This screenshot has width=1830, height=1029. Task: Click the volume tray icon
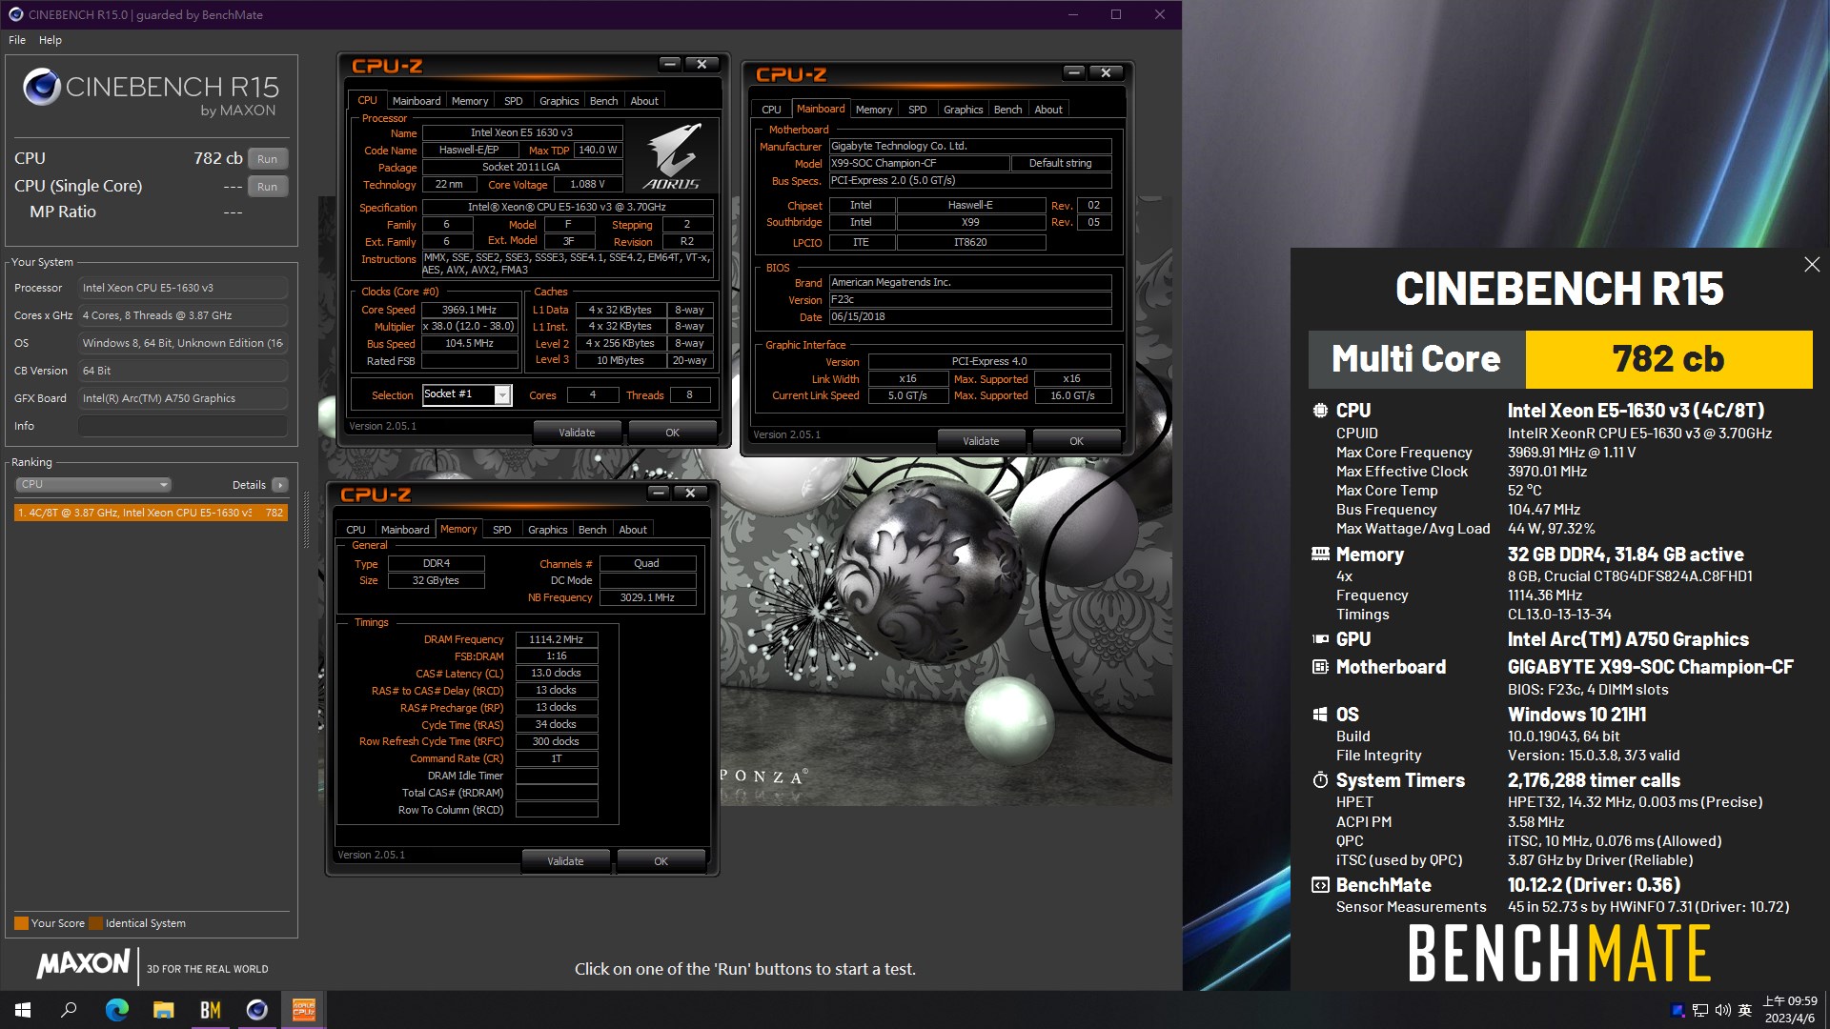[x=1722, y=1010]
